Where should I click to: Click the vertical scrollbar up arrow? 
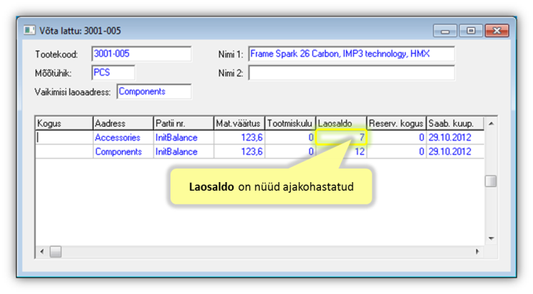click(x=491, y=123)
